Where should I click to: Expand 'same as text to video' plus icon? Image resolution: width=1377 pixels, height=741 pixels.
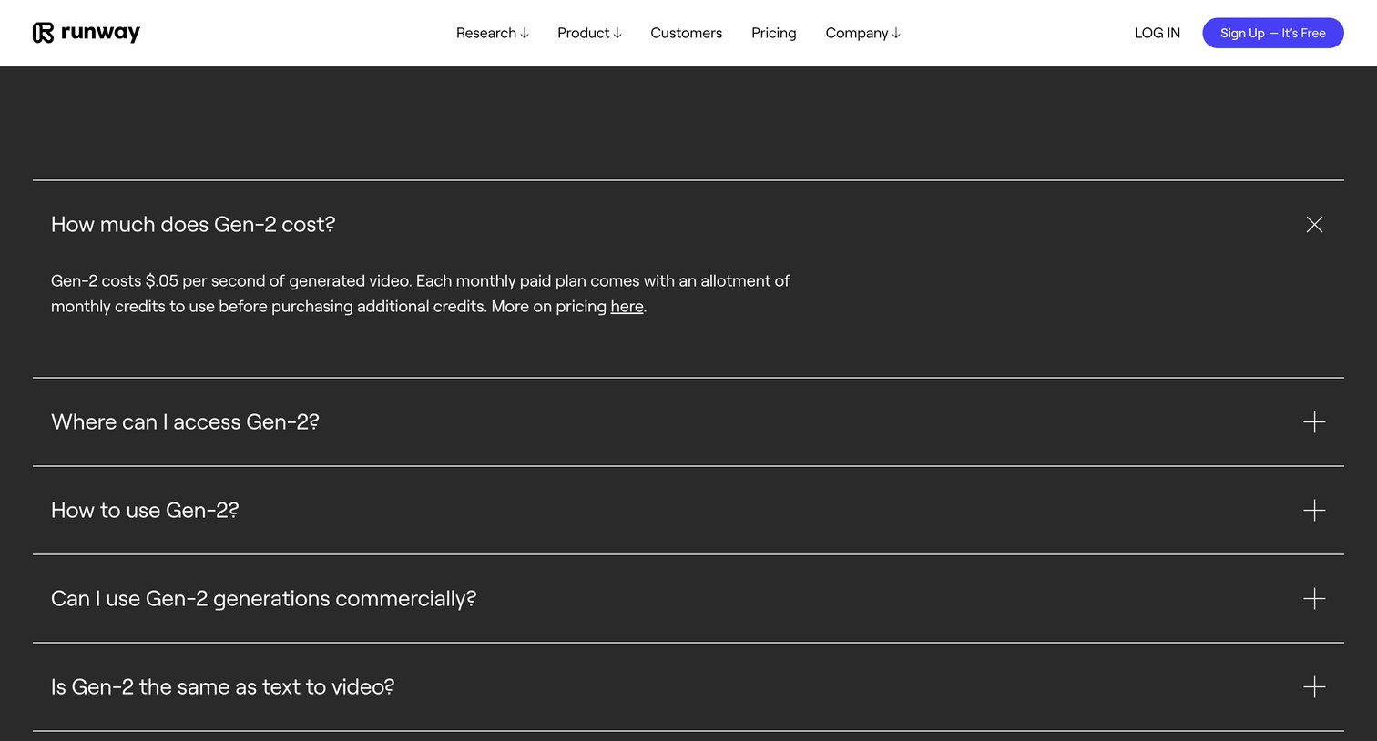tap(1314, 687)
